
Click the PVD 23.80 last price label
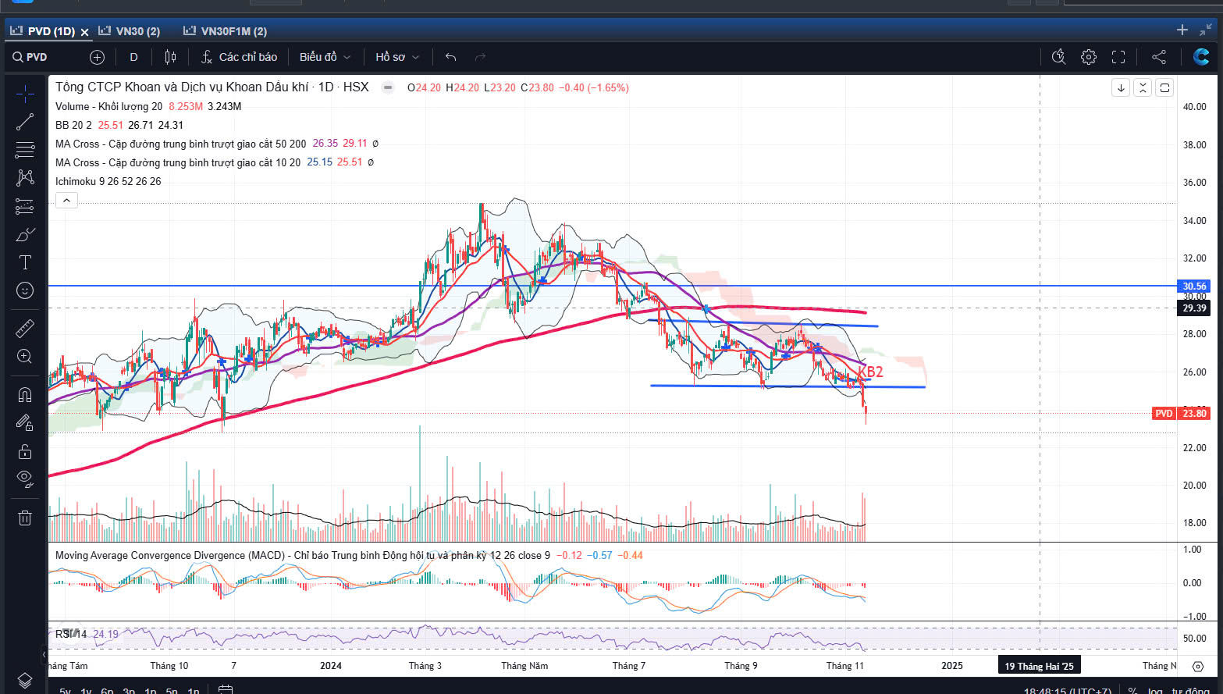[x=1181, y=414]
